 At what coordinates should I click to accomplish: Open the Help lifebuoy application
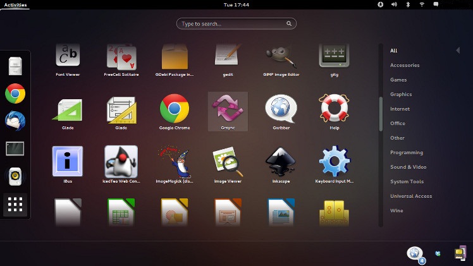point(335,112)
